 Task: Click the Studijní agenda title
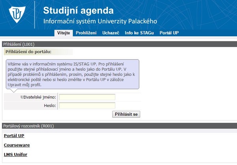pos(78,10)
